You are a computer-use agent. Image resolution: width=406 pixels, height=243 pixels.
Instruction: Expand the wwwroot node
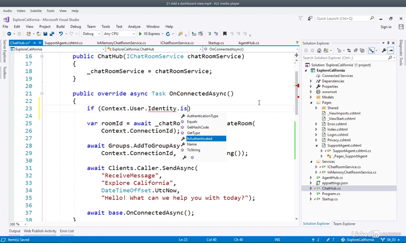pos(311,92)
